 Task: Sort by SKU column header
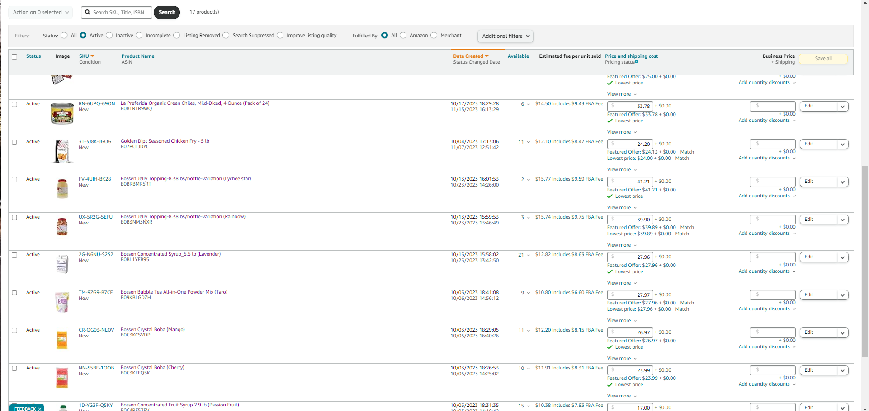click(x=86, y=56)
